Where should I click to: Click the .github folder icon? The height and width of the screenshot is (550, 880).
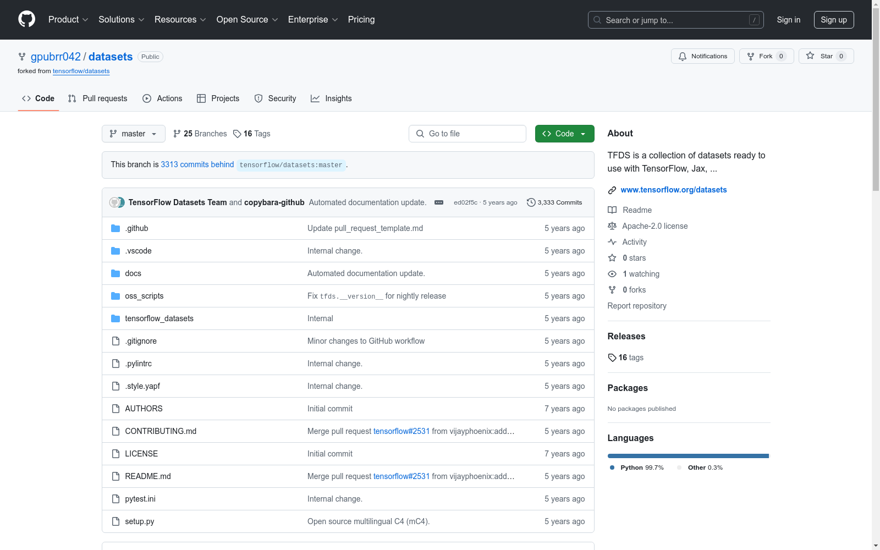pyautogui.click(x=116, y=228)
